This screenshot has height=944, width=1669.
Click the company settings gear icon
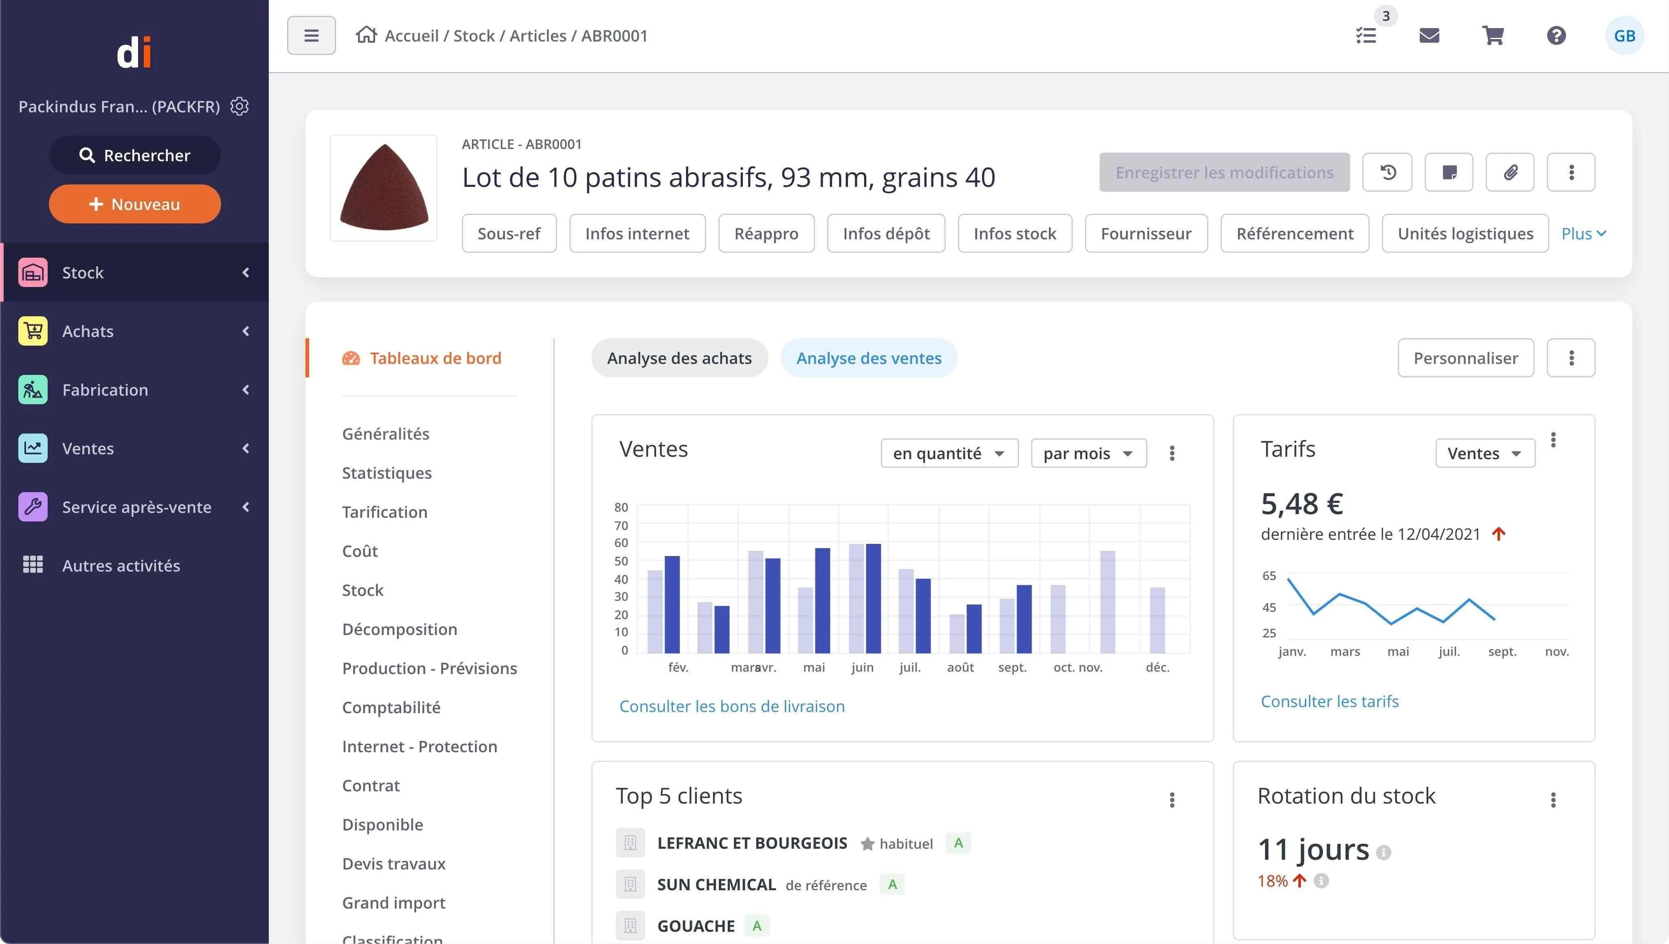point(240,106)
